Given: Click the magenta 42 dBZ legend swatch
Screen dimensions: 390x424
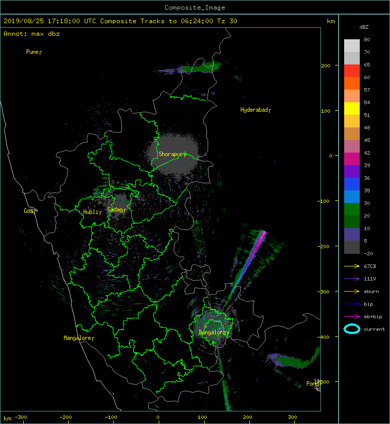Looking at the screenshot, I should pos(352,159).
